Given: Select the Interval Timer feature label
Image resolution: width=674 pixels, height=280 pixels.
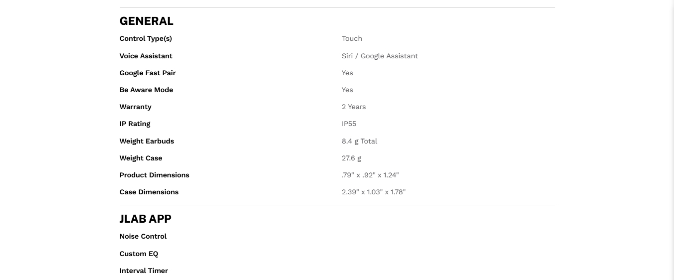Looking at the screenshot, I should [144, 271].
